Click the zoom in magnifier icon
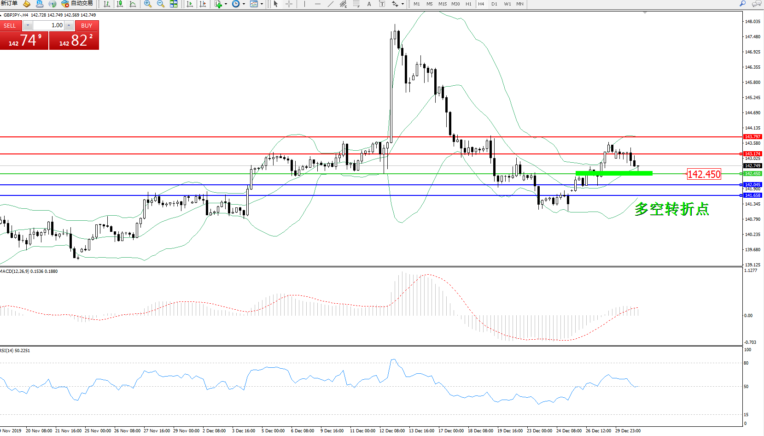764x436 pixels. [147, 4]
